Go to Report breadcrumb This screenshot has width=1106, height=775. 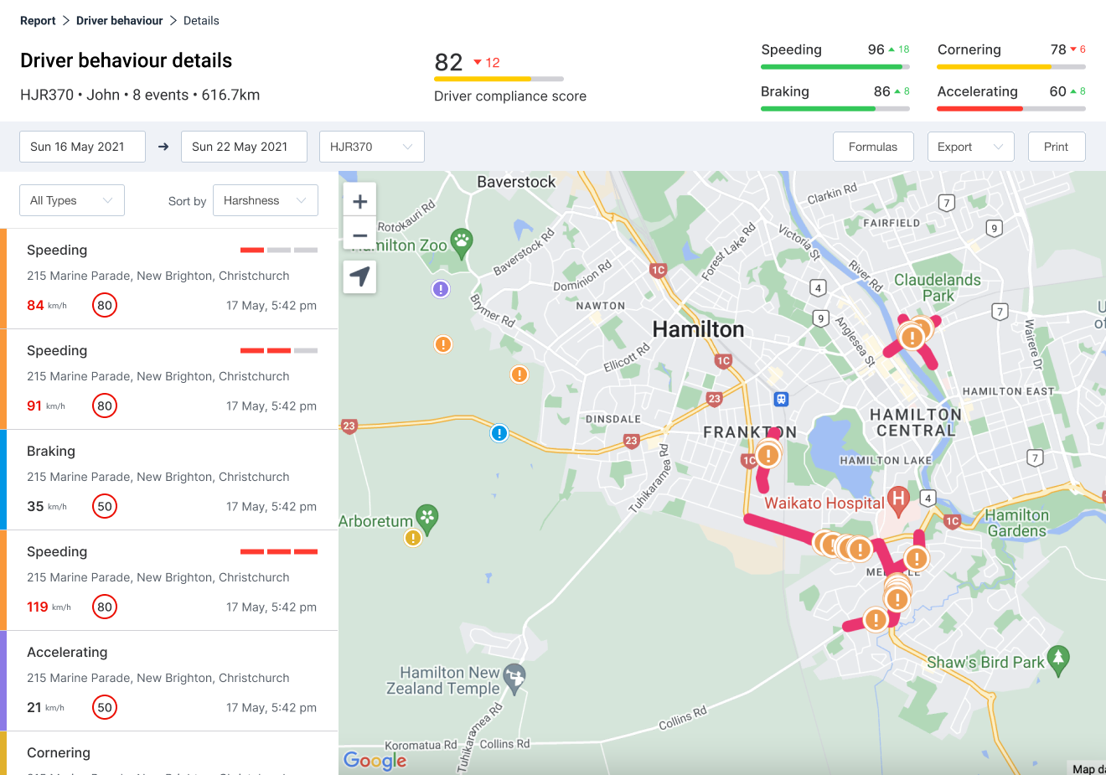38,21
